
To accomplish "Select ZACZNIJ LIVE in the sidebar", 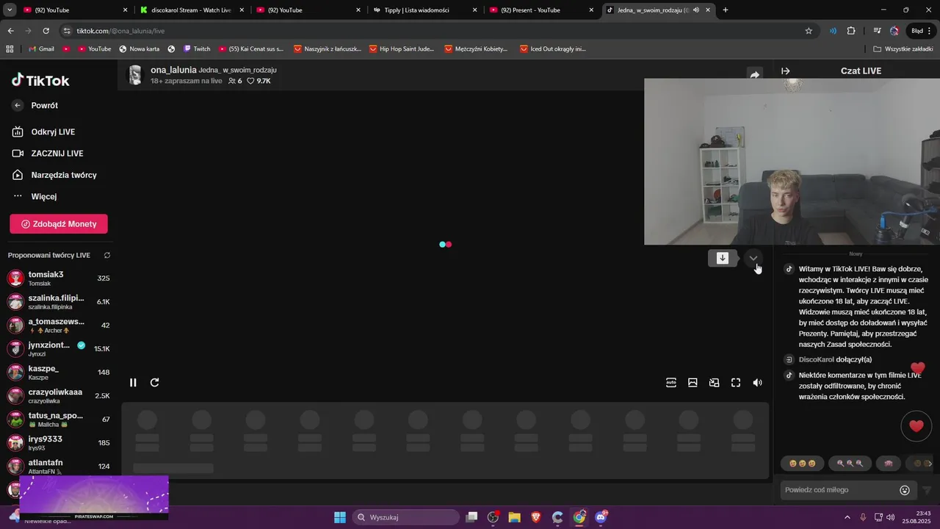I will coord(48,154).
